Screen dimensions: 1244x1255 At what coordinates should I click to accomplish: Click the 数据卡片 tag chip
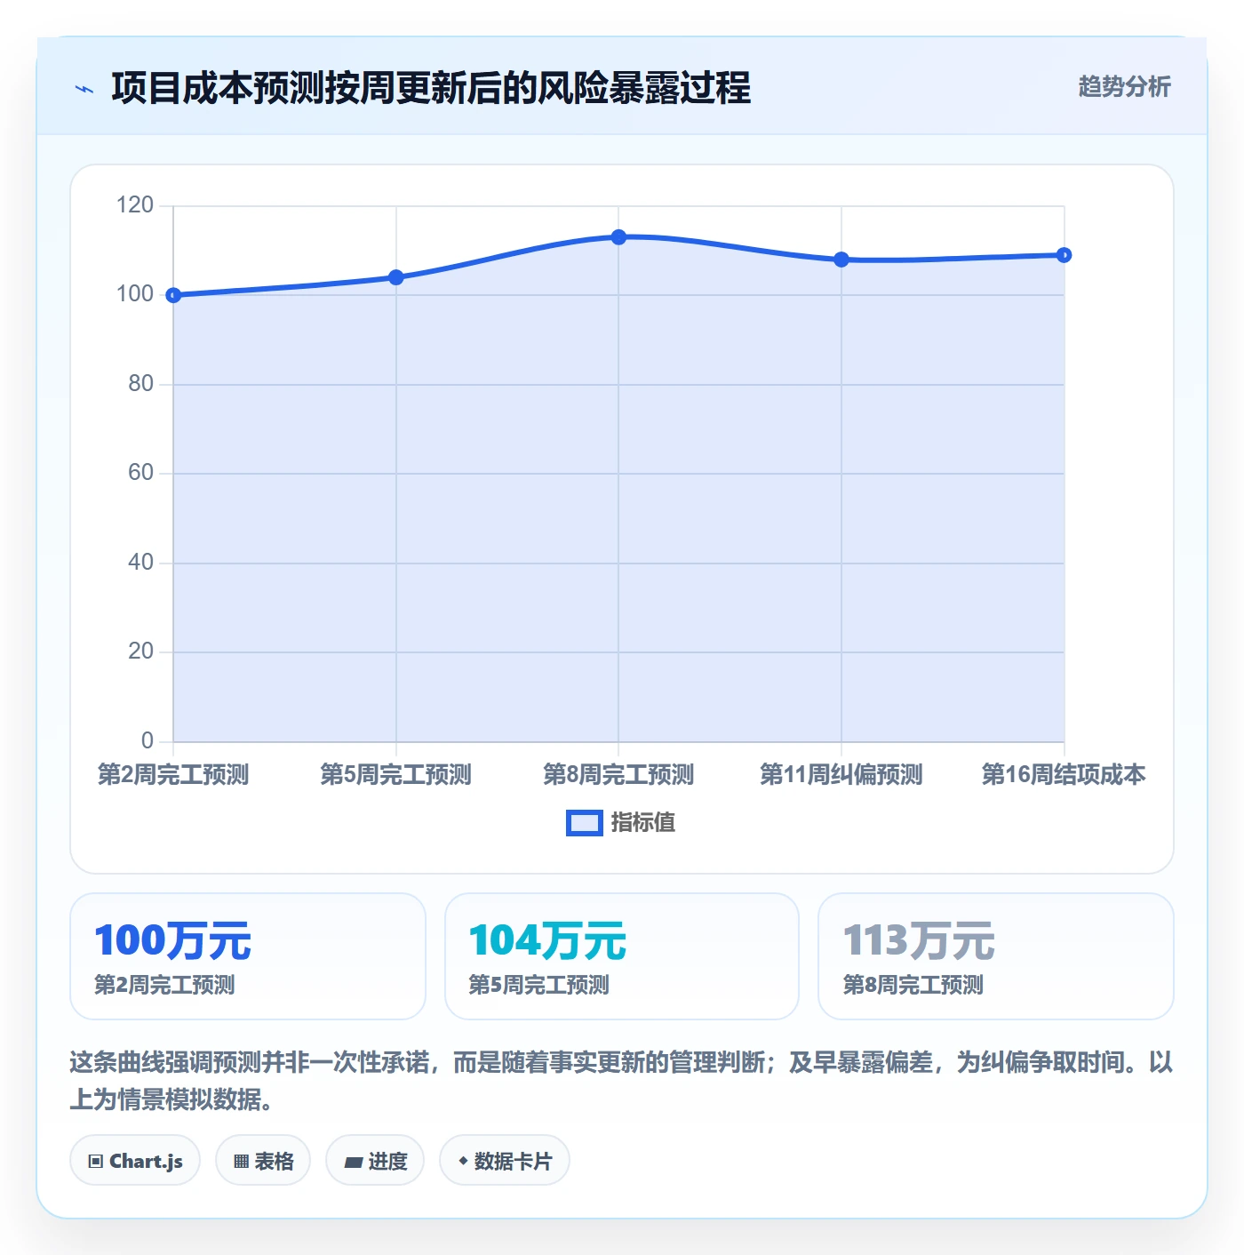pos(505,1160)
